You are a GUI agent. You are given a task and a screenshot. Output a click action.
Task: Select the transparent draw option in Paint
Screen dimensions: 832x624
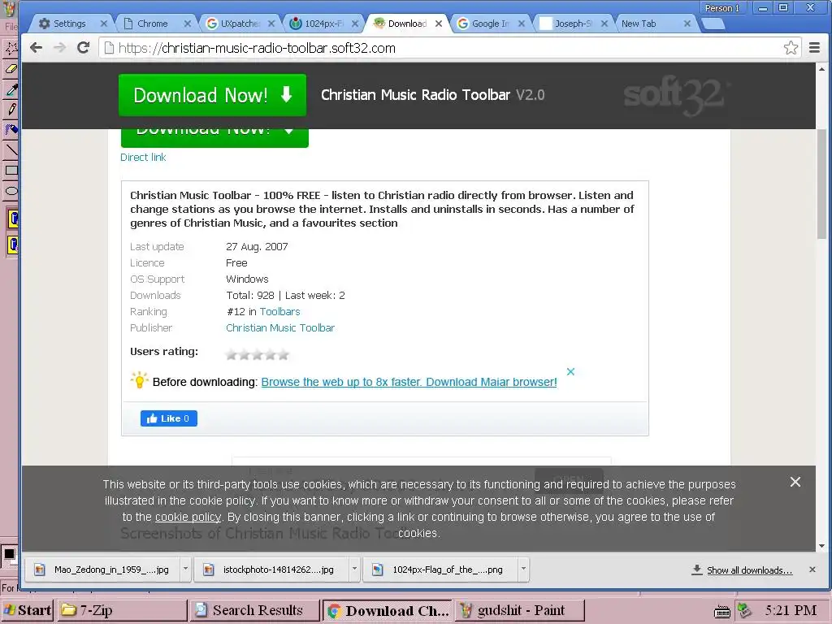click(13, 245)
